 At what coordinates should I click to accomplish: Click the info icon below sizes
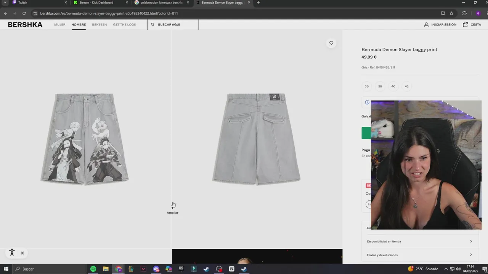367,102
